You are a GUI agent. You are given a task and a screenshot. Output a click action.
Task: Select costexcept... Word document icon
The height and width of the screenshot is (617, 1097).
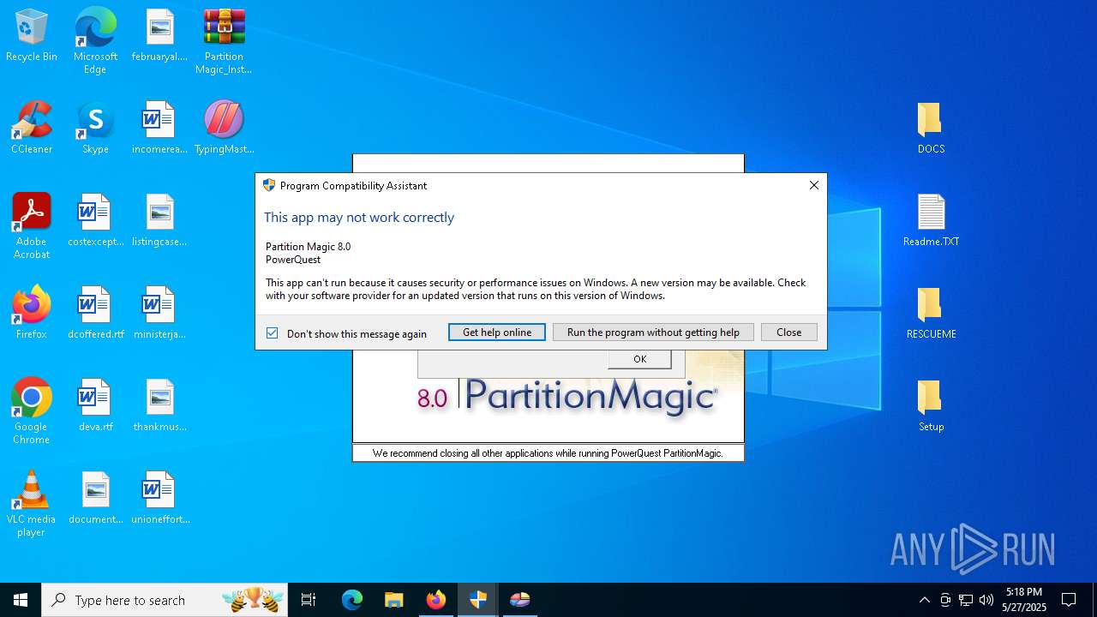95,221
